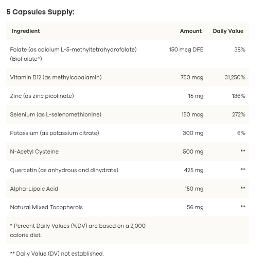The image size is (265, 269).
Task: Select the Ingredient column header
Action: pos(26,31)
